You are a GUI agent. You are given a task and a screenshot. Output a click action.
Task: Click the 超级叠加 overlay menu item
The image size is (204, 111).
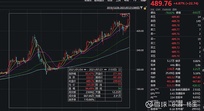(x=99, y=1)
